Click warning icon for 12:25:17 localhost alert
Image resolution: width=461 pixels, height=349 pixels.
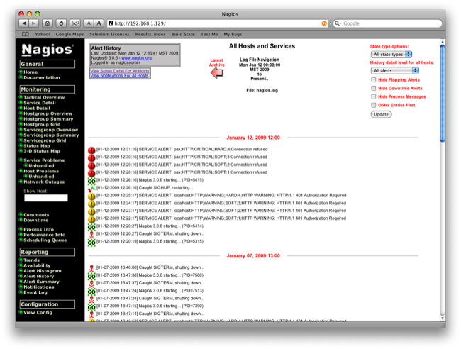tap(91, 196)
